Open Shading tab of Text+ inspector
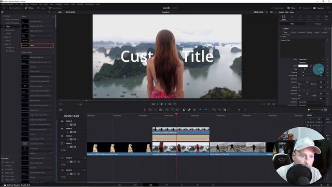 tap(309, 33)
